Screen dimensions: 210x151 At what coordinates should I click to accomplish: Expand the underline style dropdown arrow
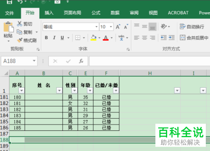tap(68, 38)
